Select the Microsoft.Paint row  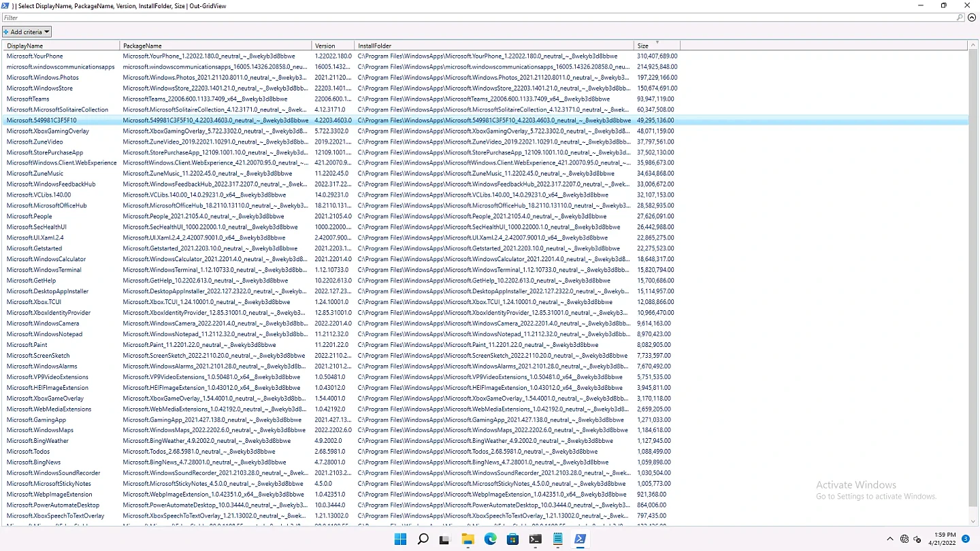(x=485, y=345)
